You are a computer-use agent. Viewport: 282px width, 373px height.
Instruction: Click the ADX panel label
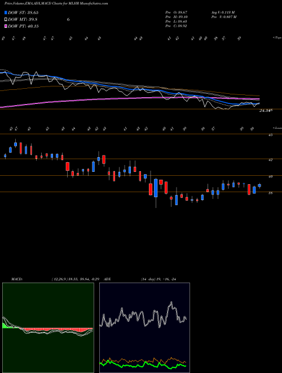pos(107,279)
